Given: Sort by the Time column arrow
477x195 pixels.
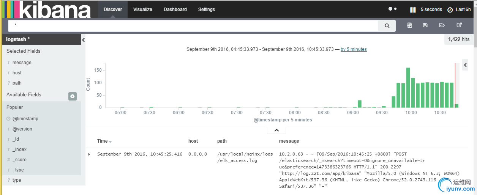Looking at the screenshot, I should coord(110,142).
